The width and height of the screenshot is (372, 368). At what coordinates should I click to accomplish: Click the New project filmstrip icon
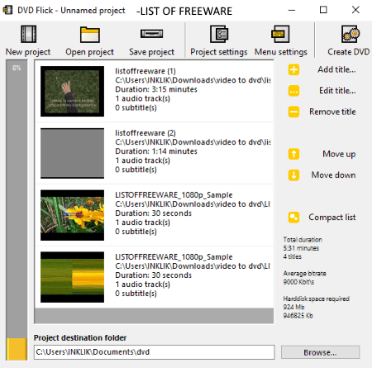pos(28,34)
